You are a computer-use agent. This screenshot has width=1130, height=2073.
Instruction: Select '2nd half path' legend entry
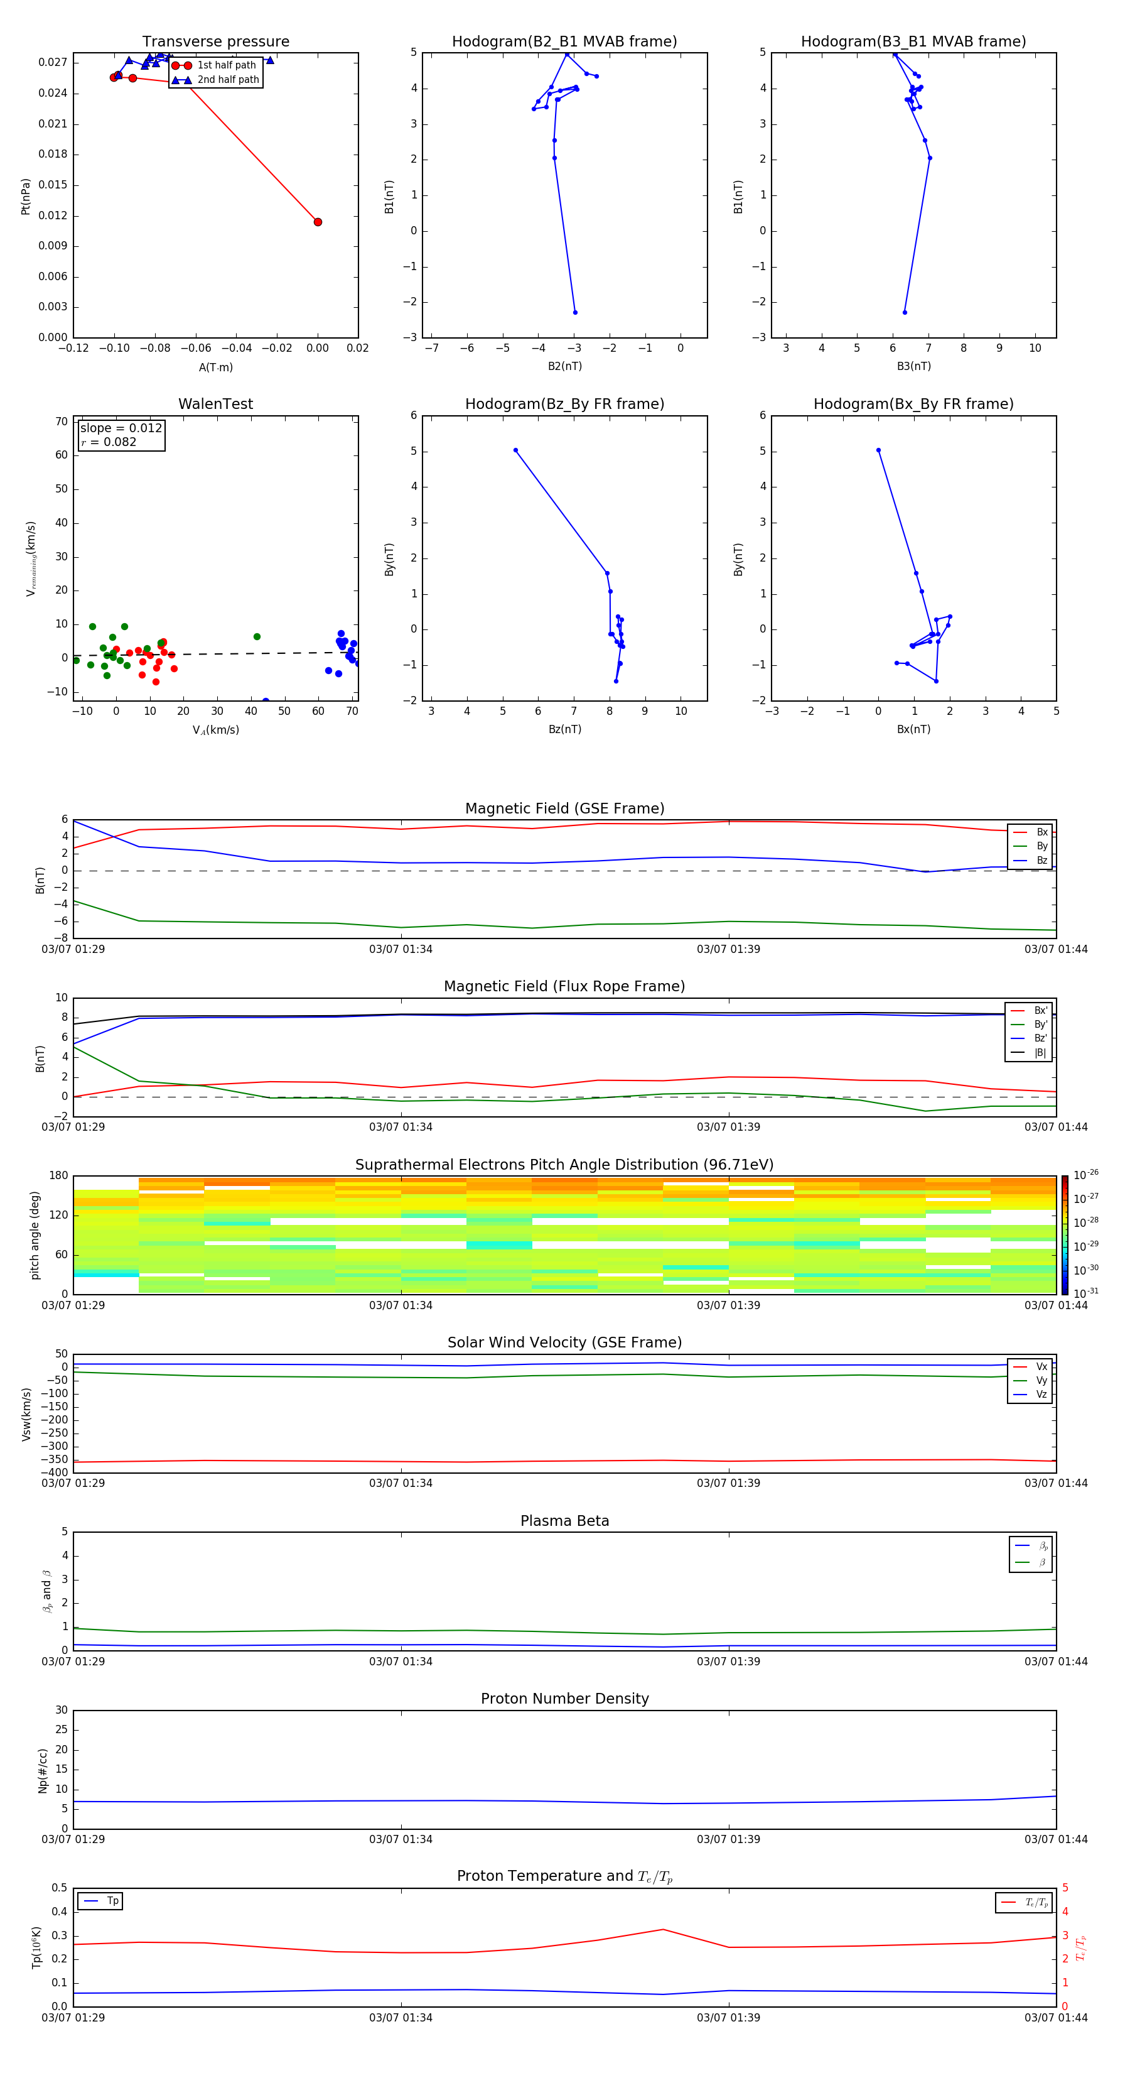click(215, 80)
